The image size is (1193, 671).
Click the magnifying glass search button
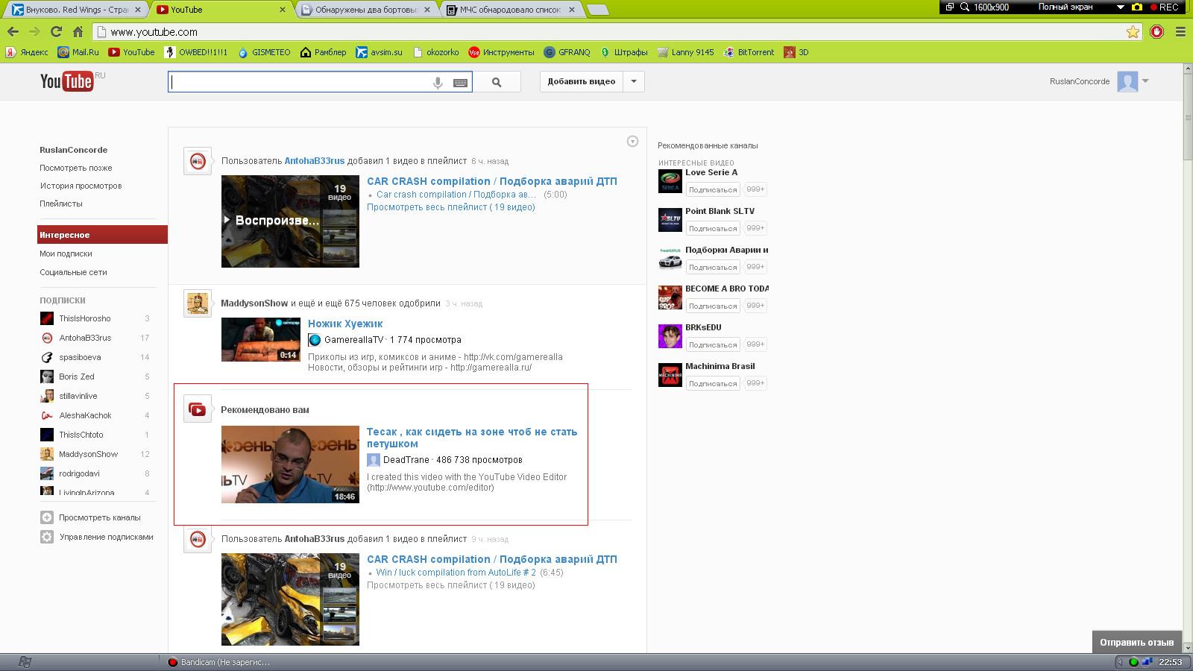point(497,82)
